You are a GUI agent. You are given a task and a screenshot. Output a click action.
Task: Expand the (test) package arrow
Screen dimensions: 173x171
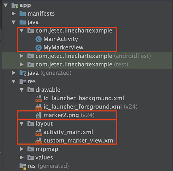22,64
